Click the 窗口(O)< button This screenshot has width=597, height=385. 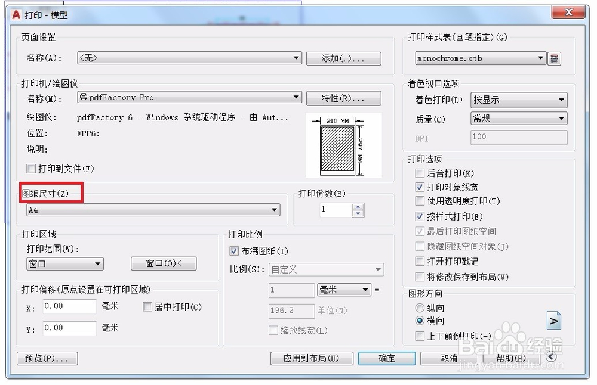point(164,263)
